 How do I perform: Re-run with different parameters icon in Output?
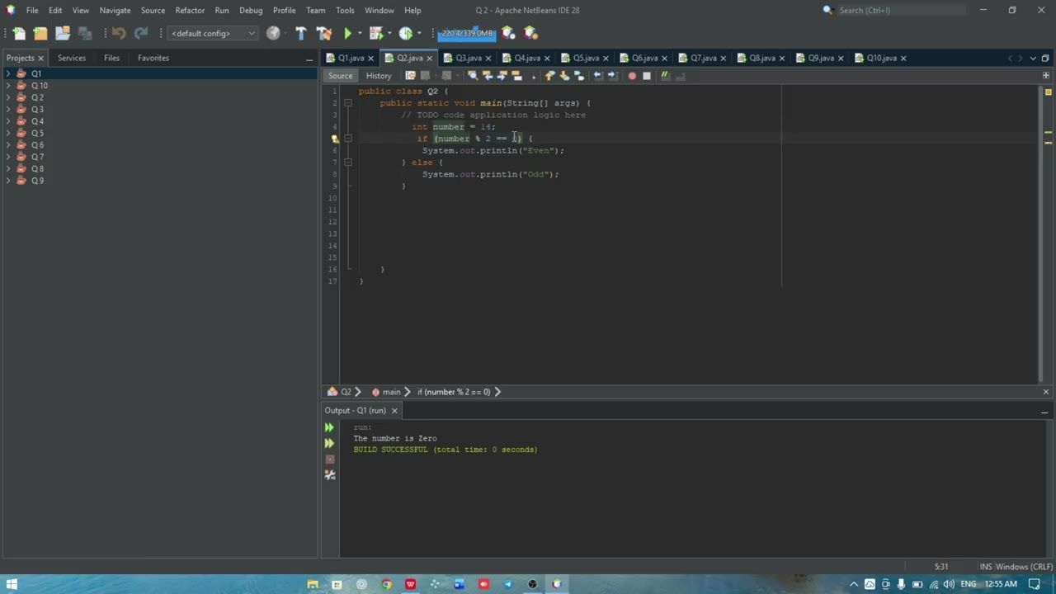pyautogui.click(x=329, y=443)
